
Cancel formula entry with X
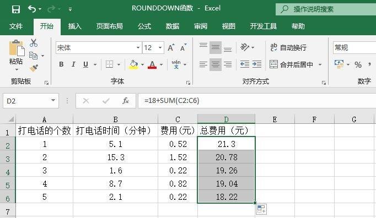click(86, 101)
